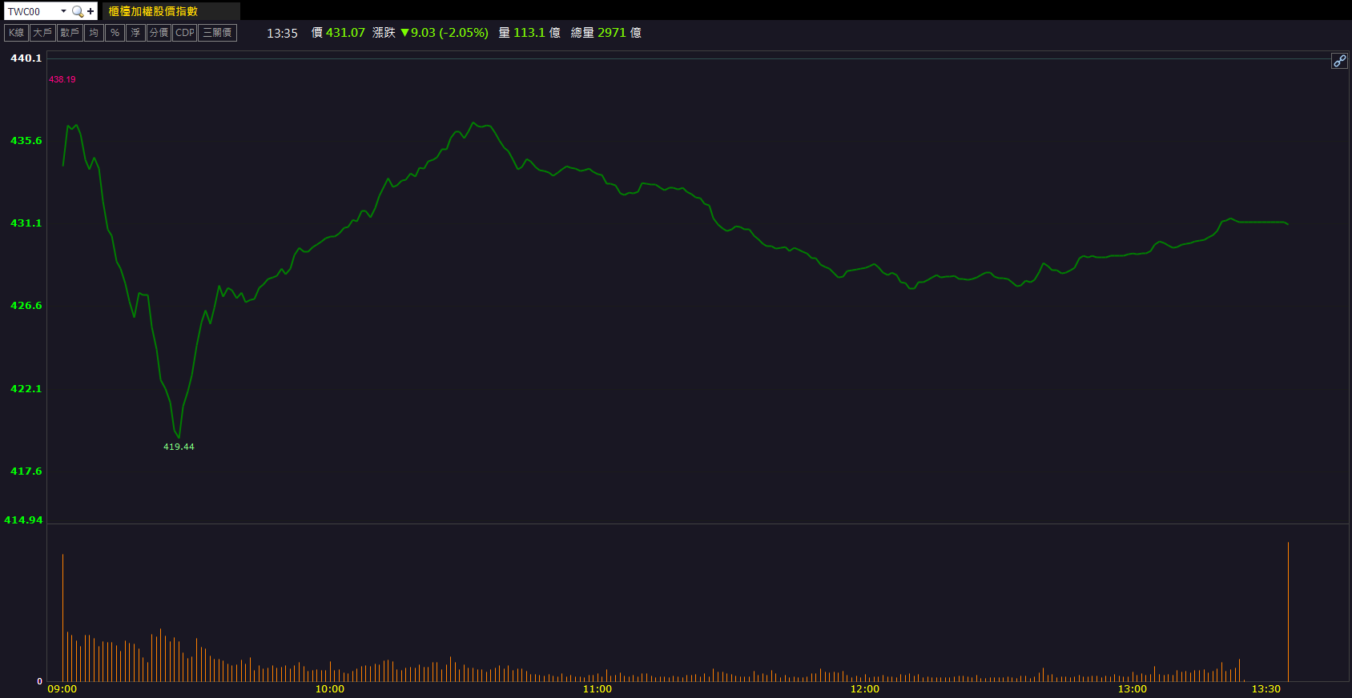The width and height of the screenshot is (1352, 698).
Task: Click the tall opening volume bar at 09:00
Action: point(62,617)
